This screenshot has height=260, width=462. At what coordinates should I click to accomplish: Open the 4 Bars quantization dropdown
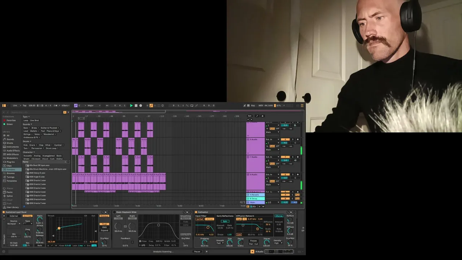pyautogui.click(x=65, y=105)
